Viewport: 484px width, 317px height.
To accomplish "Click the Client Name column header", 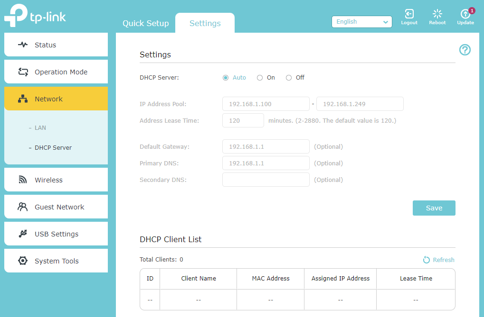I will [199, 279].
